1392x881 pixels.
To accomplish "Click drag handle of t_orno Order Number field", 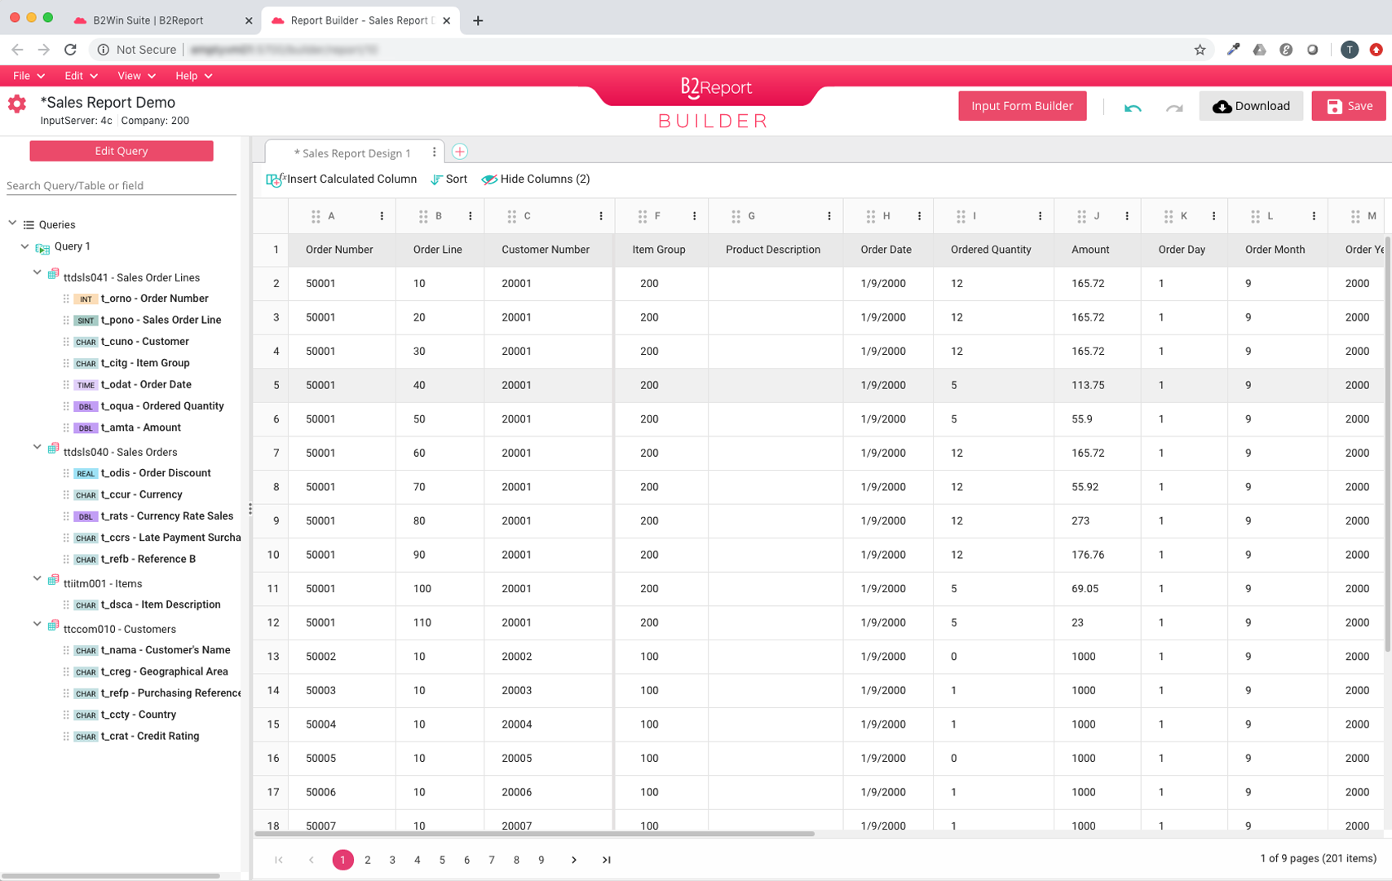I will (66, 299).
